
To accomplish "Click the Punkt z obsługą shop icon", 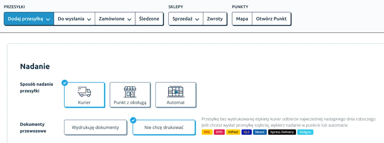I will [130, 92].
